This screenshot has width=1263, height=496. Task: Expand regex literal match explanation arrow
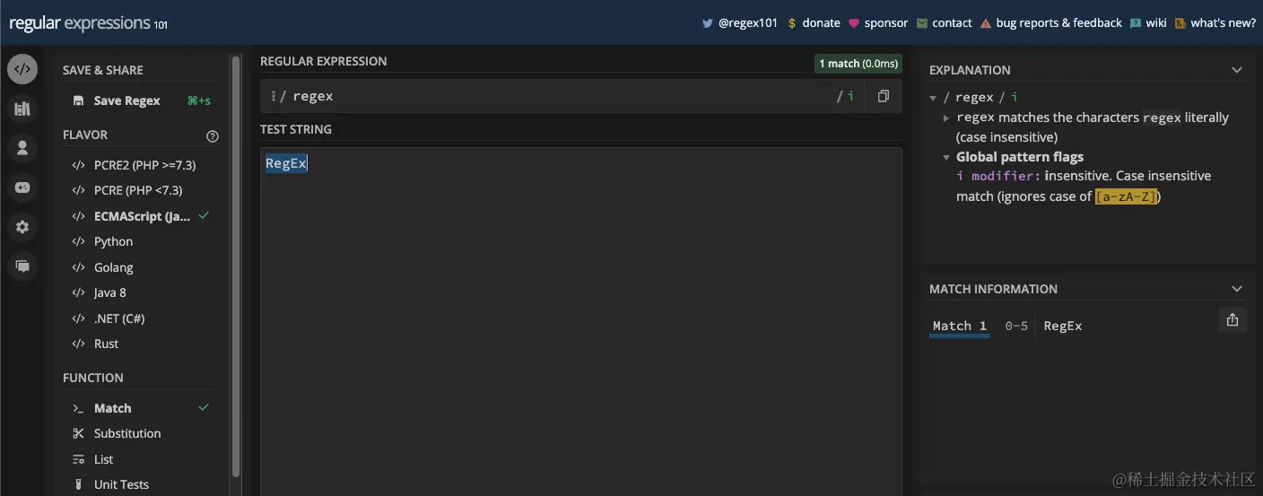point(946,117)
